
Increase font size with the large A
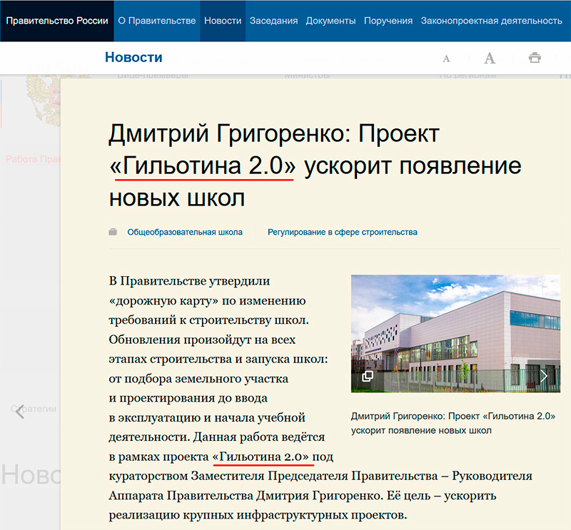tap(489, 58)
